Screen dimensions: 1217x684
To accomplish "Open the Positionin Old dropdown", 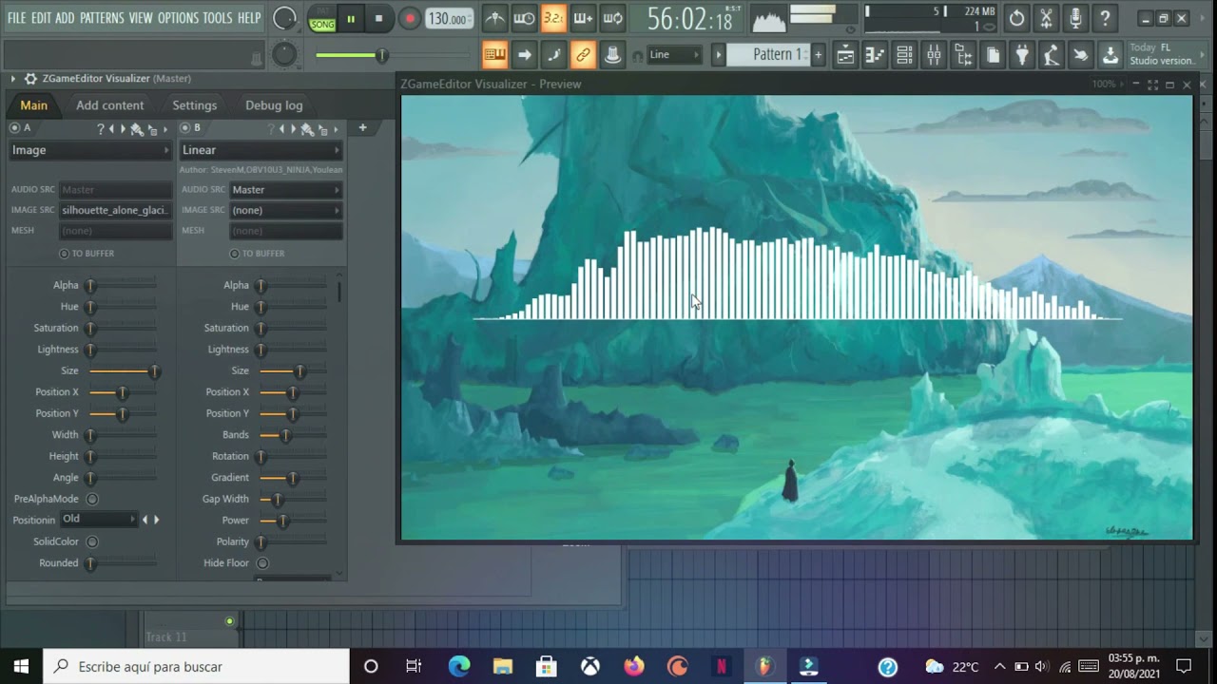I will click(100, 520).
